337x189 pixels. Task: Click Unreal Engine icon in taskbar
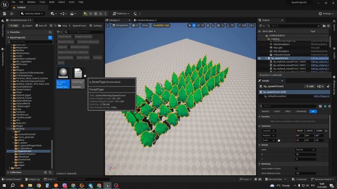[107, 185]
